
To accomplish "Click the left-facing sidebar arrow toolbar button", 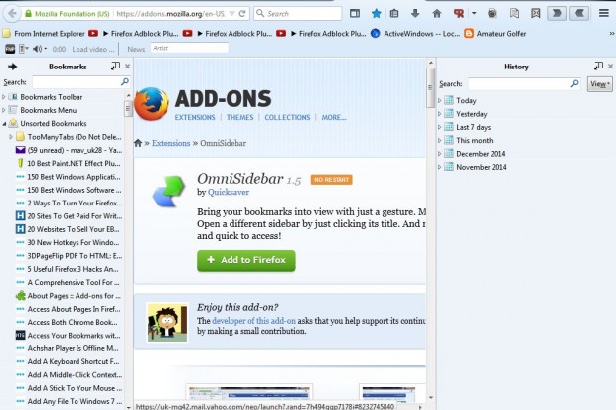I will click(x=579, y=13).
